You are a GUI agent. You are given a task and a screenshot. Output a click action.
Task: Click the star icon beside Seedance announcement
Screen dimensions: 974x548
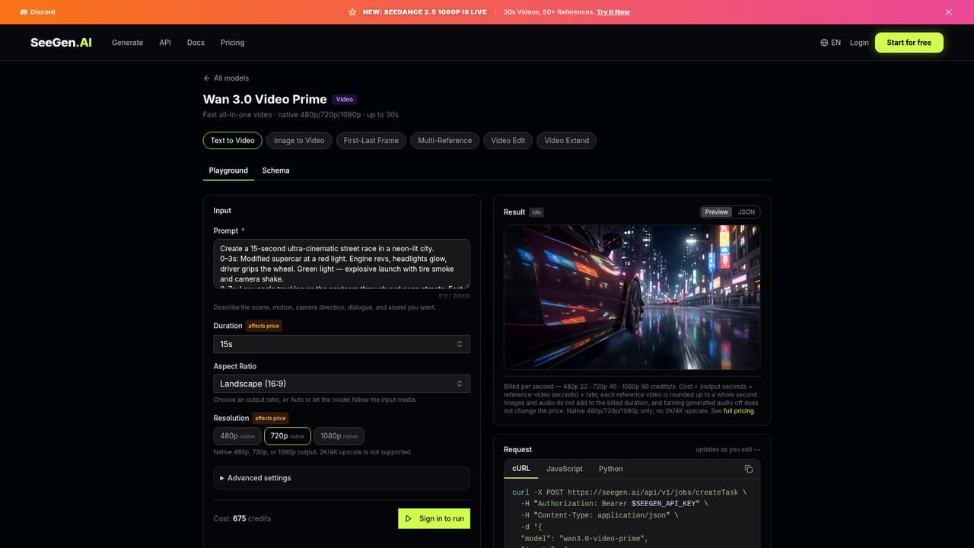click(352, 12)
